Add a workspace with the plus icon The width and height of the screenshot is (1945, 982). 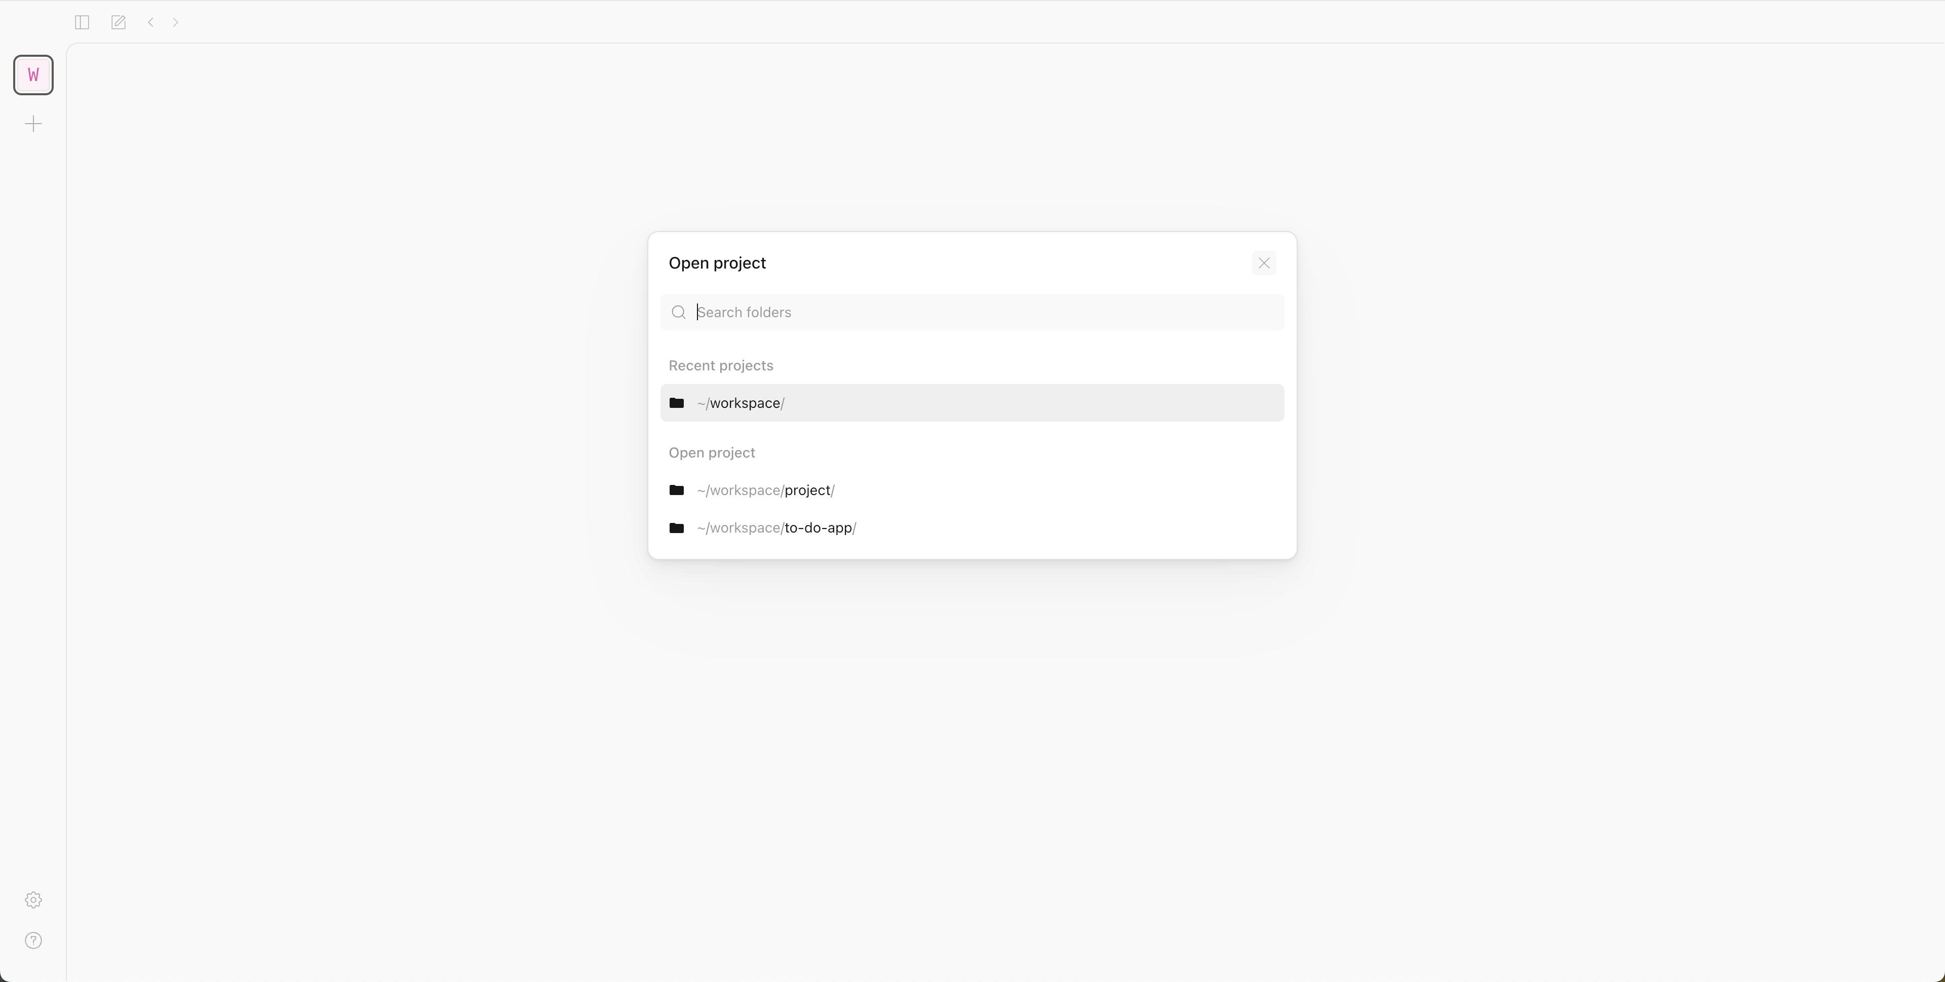tap(33, 124)
